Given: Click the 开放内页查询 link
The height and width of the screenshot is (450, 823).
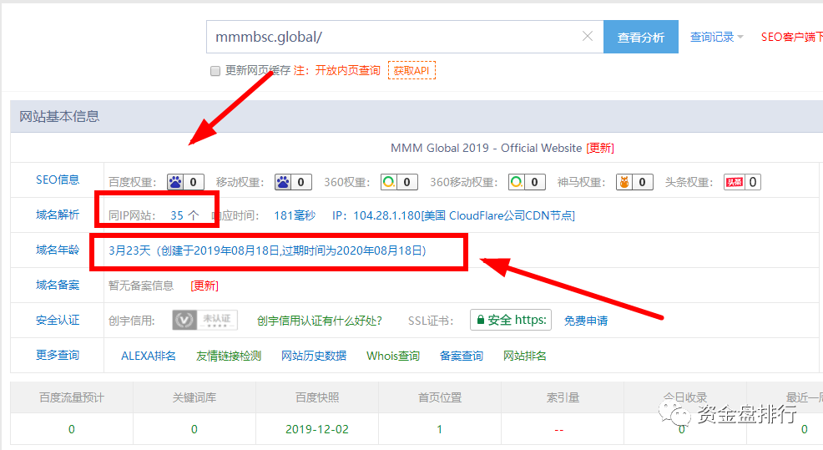Looking at the screenshot, I should click(347, 70).
